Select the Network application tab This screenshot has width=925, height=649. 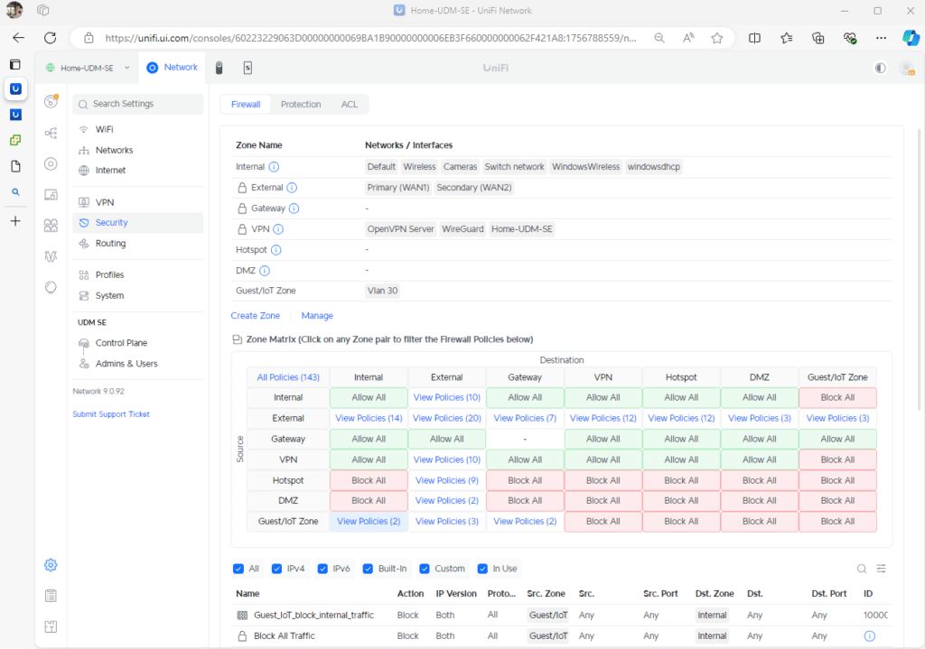[173, 68]
